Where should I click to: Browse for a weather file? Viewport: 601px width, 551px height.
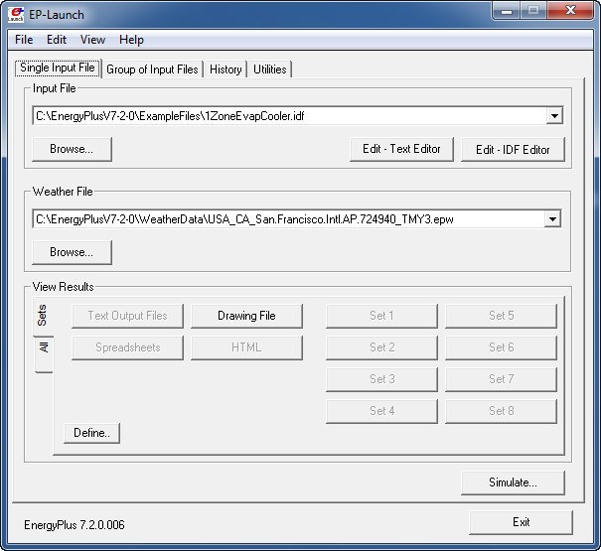(x=72, y=252)
